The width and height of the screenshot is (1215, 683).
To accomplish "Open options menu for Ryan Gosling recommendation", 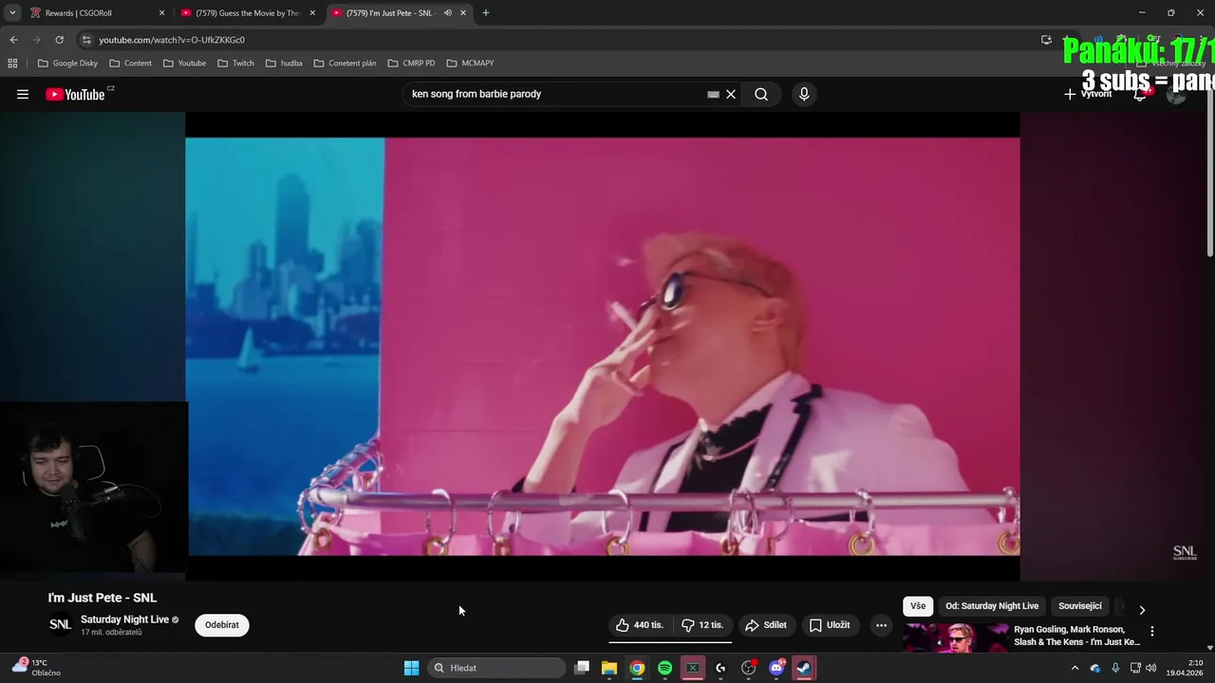I will point(1152,631).
